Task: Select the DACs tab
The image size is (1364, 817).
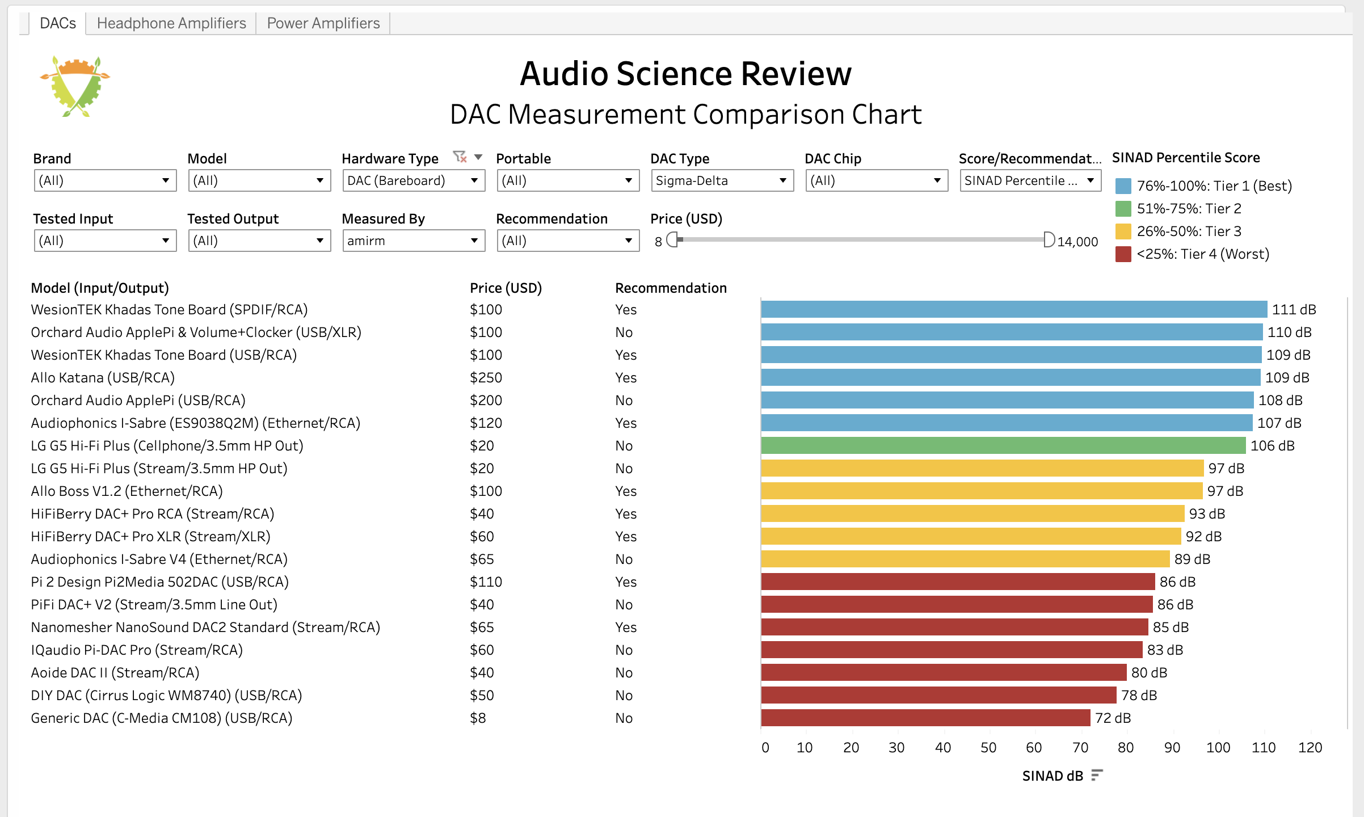Action: (x=58, y=23)
